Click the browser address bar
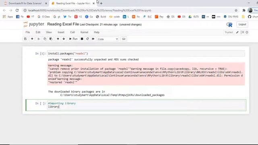Image resolution: width=258 pixels, height=145 pixels. coord(128,10)
